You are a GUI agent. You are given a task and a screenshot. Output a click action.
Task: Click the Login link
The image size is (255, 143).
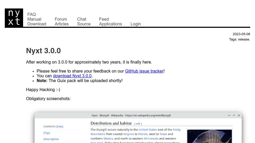136,24
